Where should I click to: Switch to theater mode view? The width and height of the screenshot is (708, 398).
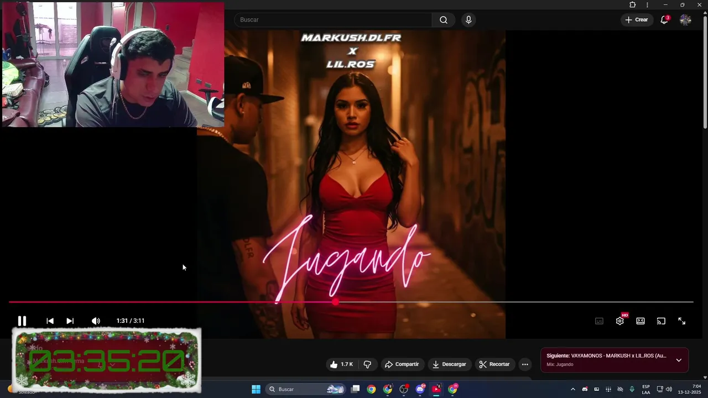641,321
